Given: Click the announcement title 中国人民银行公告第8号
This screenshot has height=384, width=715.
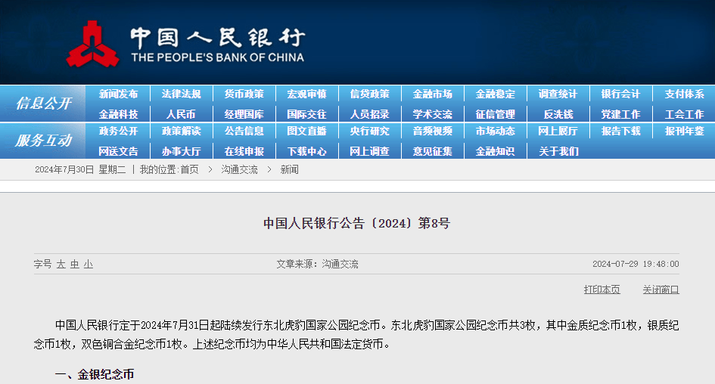Looking at the screenshot, I should 356,223.
